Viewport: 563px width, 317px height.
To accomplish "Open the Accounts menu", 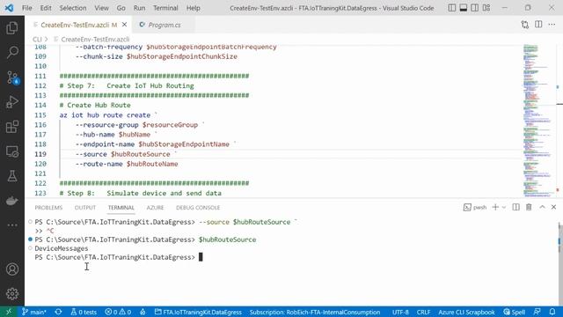I will 12,269.
